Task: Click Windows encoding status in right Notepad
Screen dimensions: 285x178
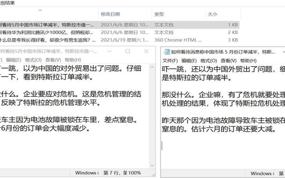Action: click(262, 174)
